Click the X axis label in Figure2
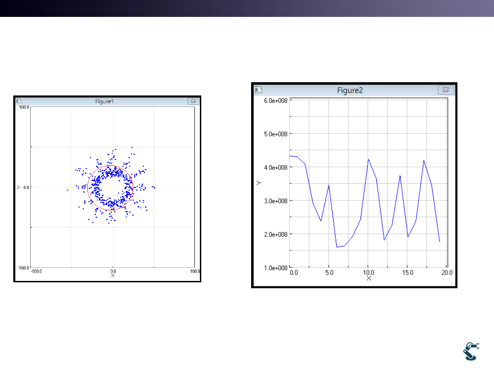This screenshot has height=370, width=494. tap(369, 278)
